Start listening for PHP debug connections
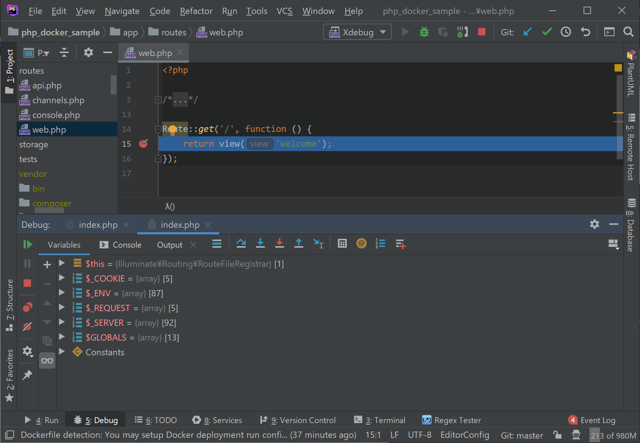640x443 pixels. [461, 32]
